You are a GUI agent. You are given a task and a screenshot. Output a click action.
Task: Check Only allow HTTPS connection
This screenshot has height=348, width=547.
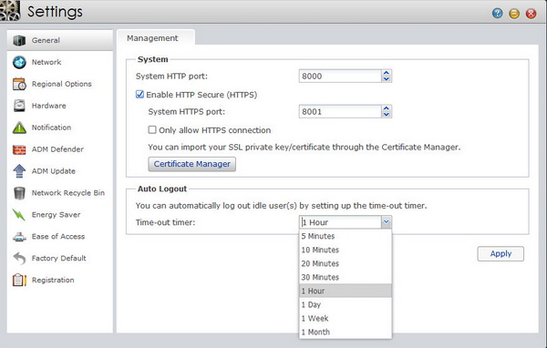[152, 130]
